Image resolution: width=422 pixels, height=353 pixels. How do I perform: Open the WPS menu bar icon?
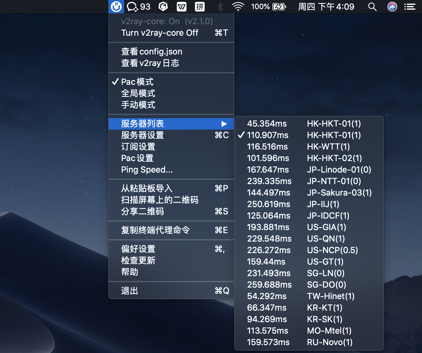coord(182,6)
